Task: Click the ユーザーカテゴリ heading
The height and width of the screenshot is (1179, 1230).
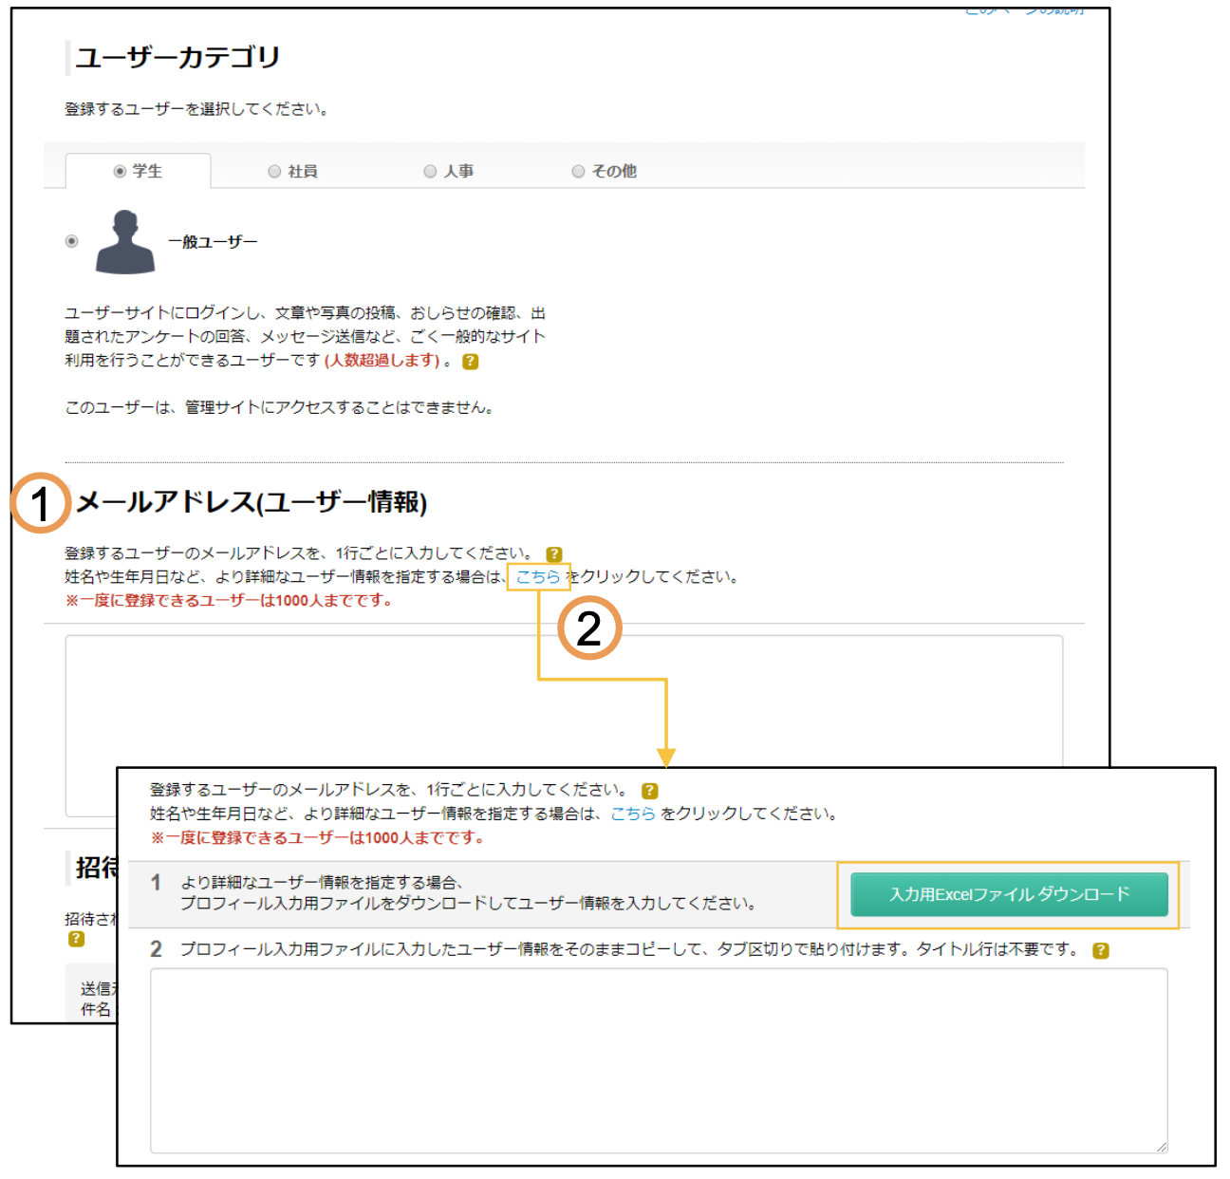Action: pyautogui.click(x=177, y=58)
